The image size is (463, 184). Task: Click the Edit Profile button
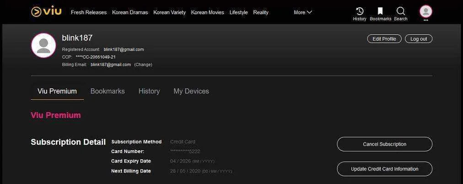click(384, 39)
